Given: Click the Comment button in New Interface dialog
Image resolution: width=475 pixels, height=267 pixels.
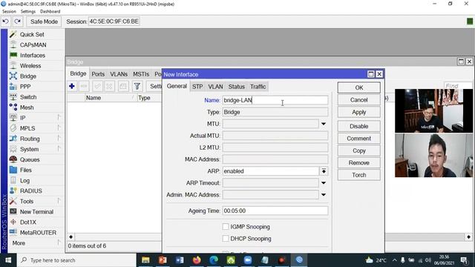Looking at the screenshot, I should pos(359,139).
